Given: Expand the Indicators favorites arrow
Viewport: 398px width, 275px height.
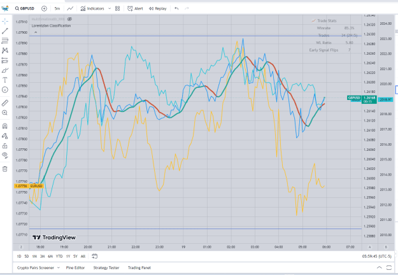Looking at the screenshot, I should (x=110, y=8).
